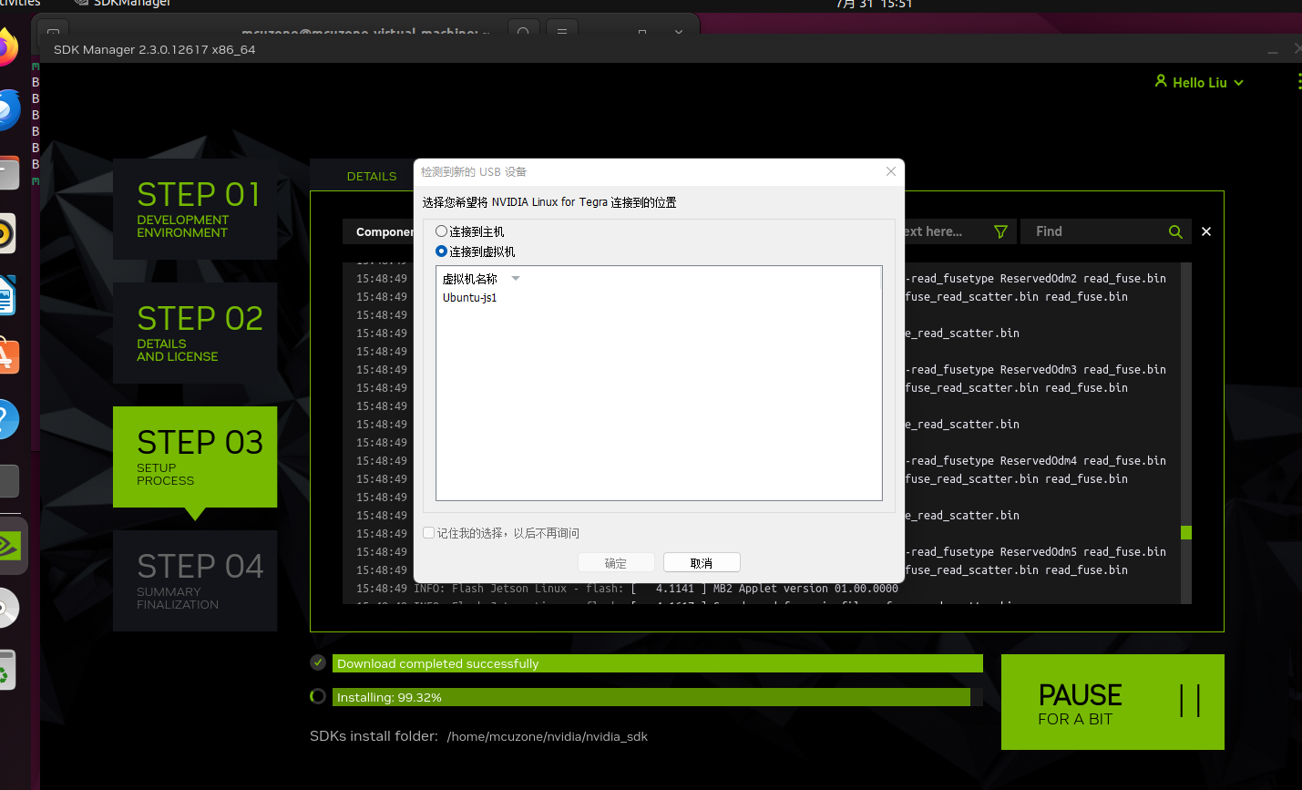Viewport: 1302px width, 790px height.
Task: Open the Trash dock icon
Action: 6,671
